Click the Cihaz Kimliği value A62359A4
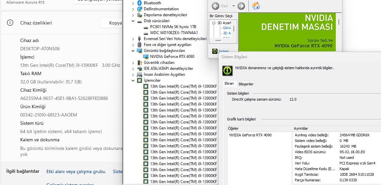 (64, 98)
